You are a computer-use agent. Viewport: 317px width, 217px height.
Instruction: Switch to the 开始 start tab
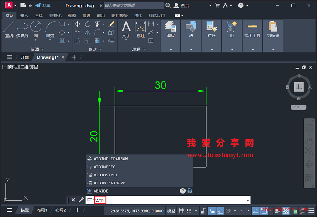25,57
